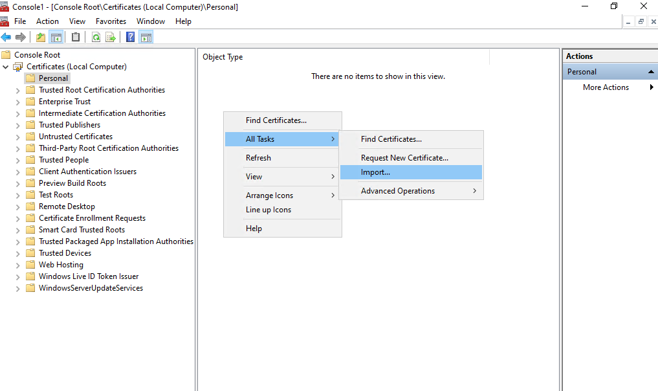Choose Import... from All Tasks submenu
The image size is (658, 391).
point(411,172)
